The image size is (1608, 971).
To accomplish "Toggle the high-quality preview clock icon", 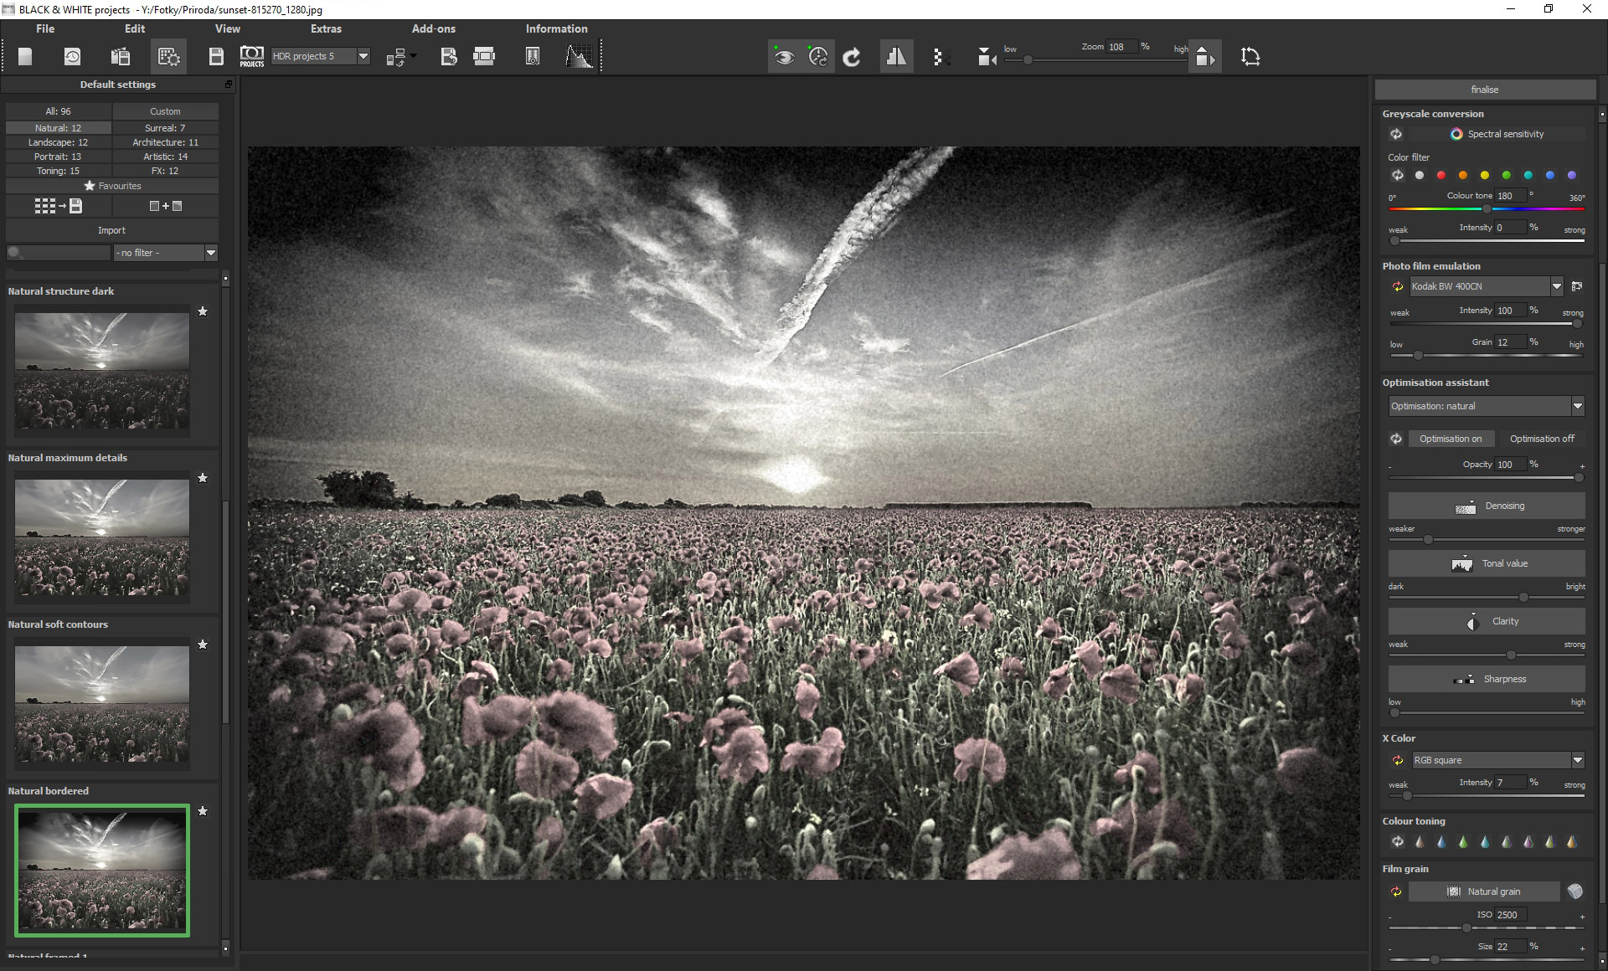I will [x=817, y=56].
